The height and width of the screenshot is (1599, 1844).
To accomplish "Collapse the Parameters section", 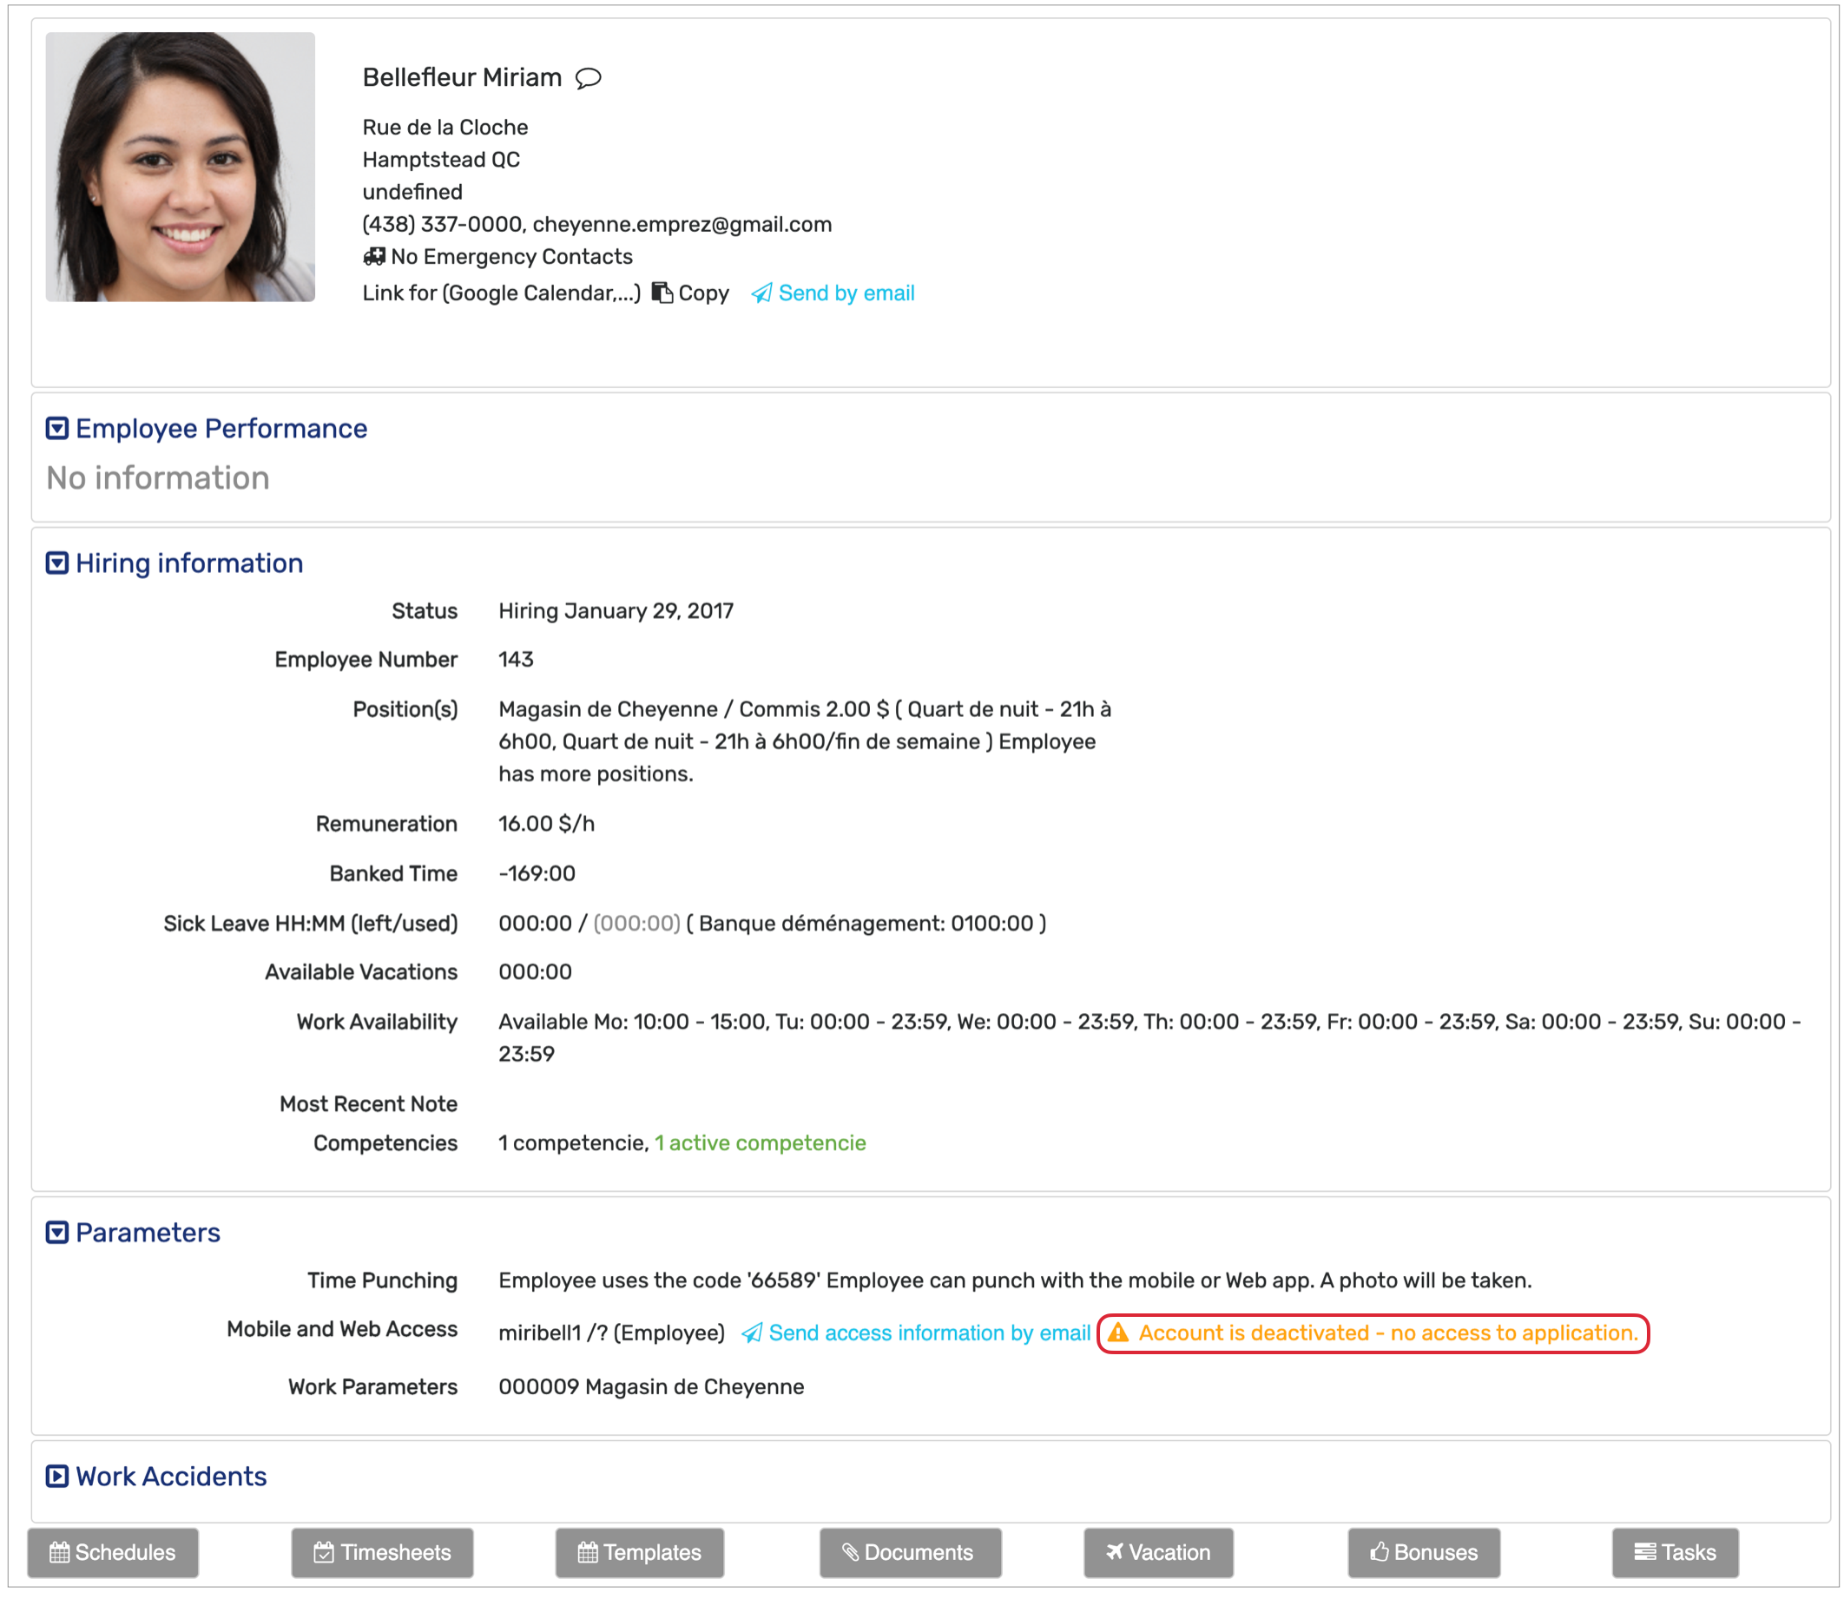I will [57, 1233].
